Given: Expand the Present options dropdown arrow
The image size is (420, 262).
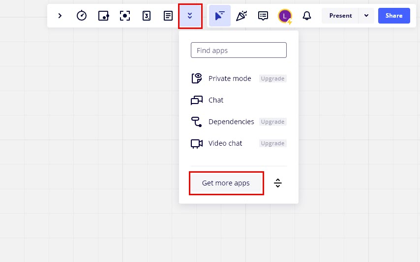Looking at the screenshot, I should tap(366, 16).
